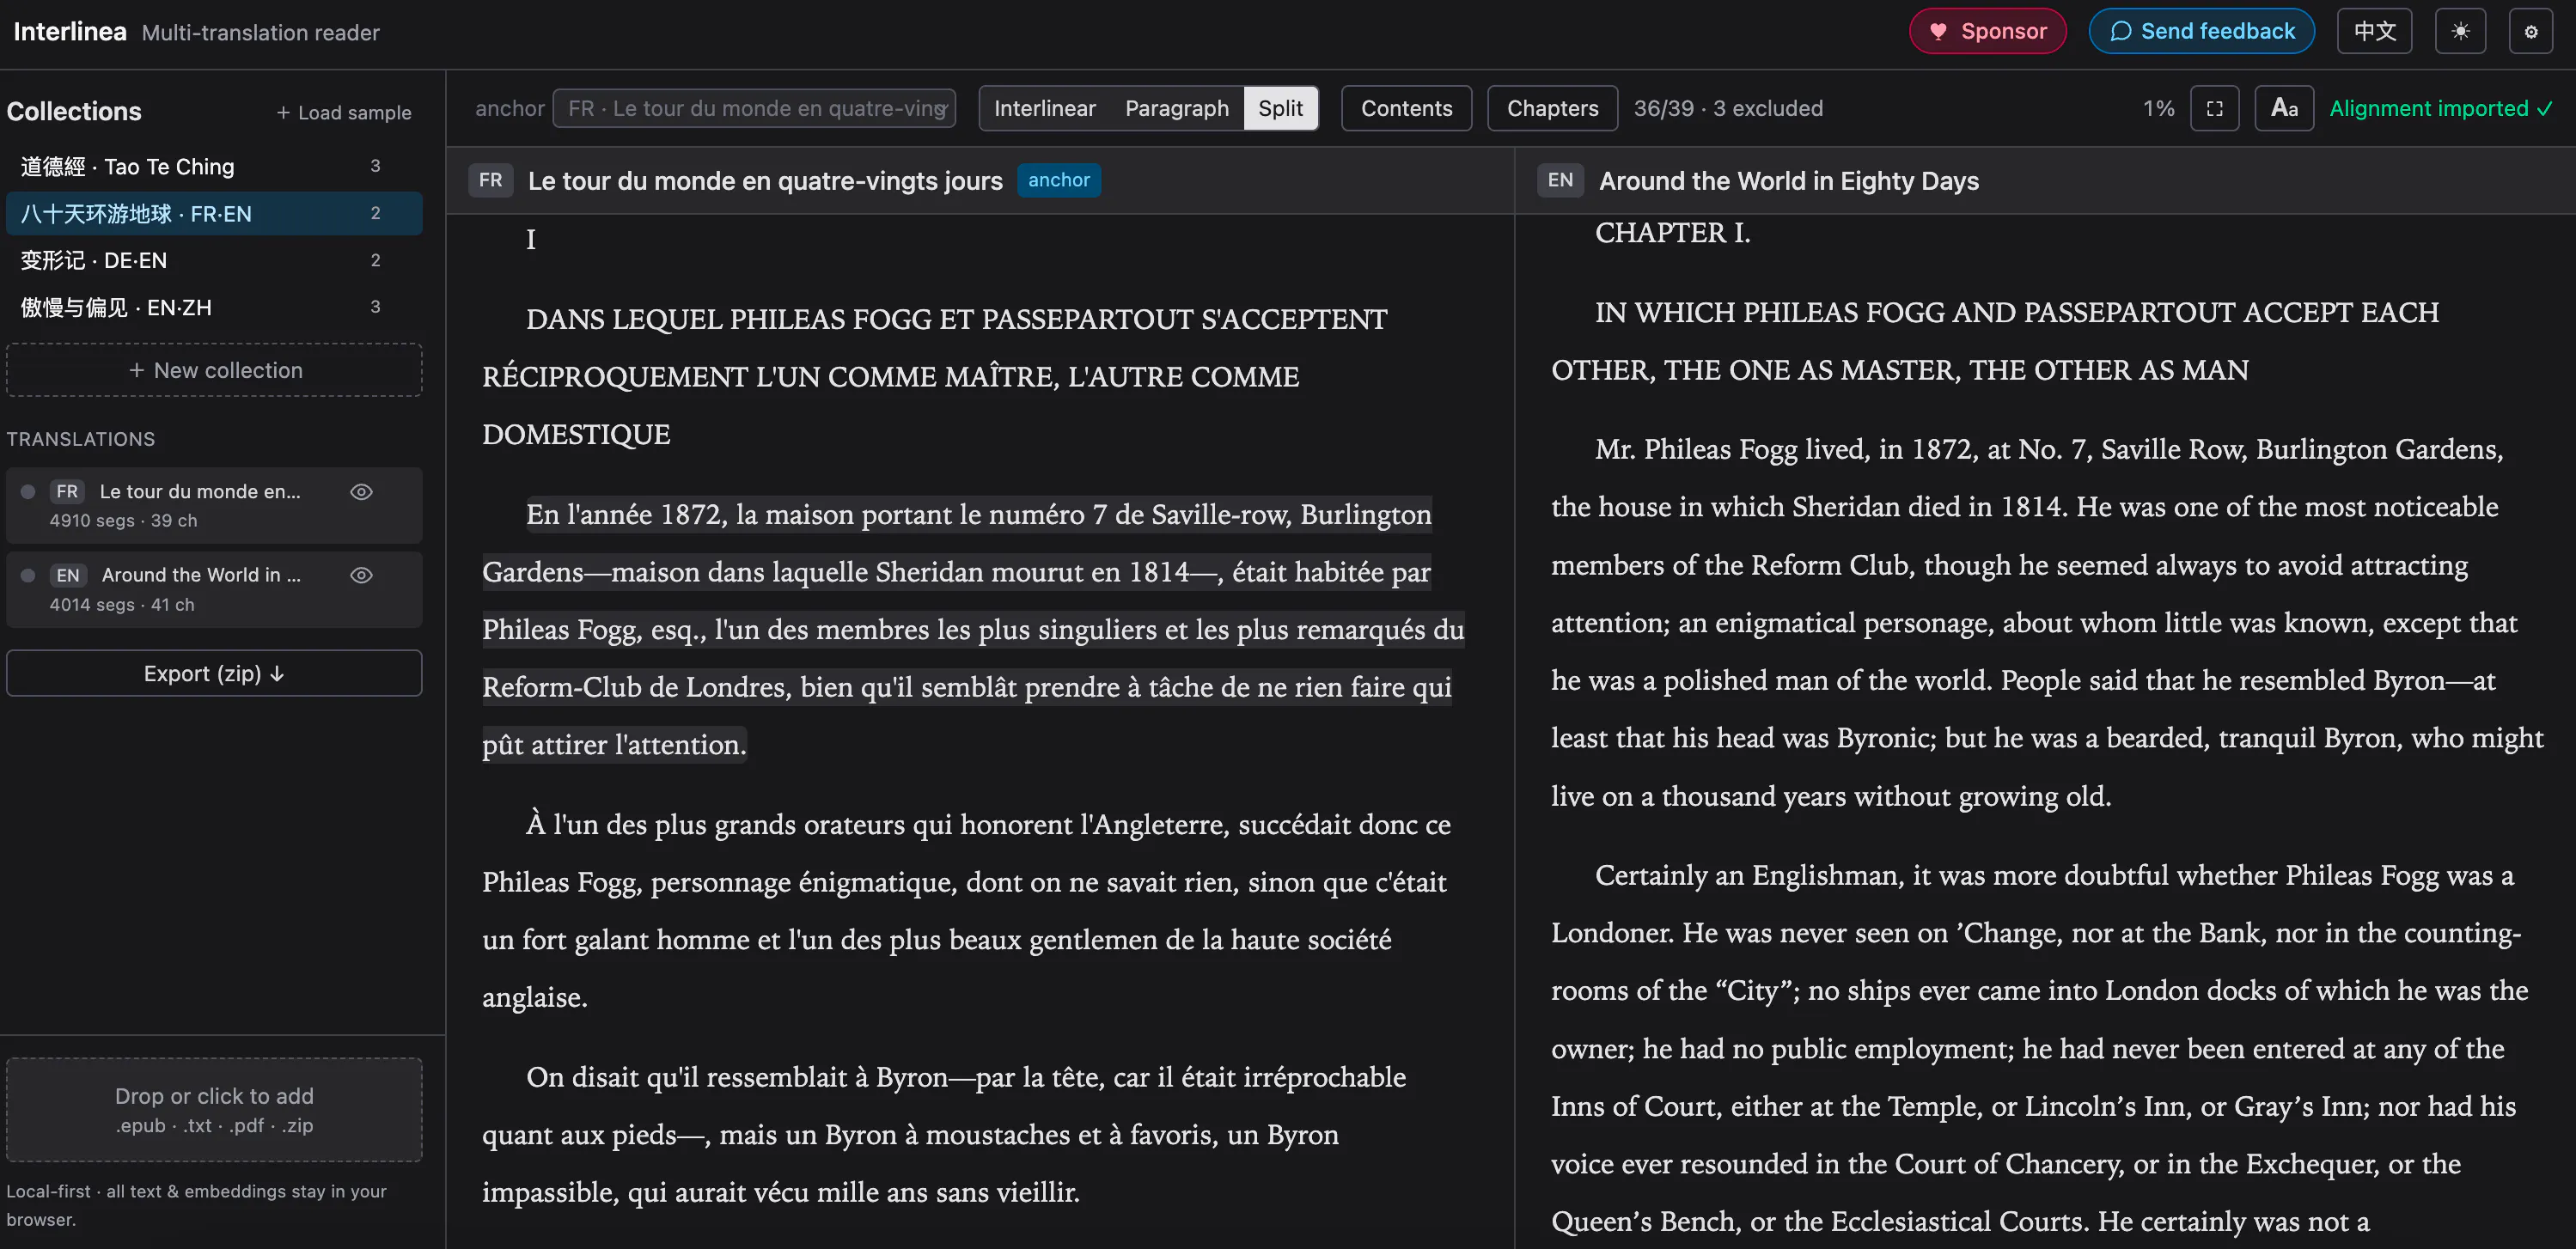Click the paragraph "À l'un des plus grands orateurs"

click(x=966, y=910)
